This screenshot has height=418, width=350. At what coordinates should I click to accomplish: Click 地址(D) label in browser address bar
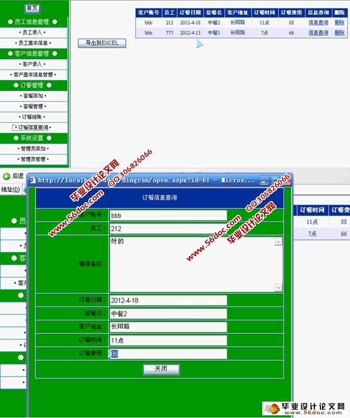click(11, 189)
